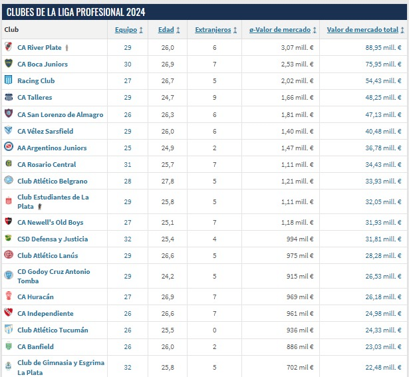Open the CA Independiente club link
The width and height of the screenshot is (409, 377).
coord(45,313)
